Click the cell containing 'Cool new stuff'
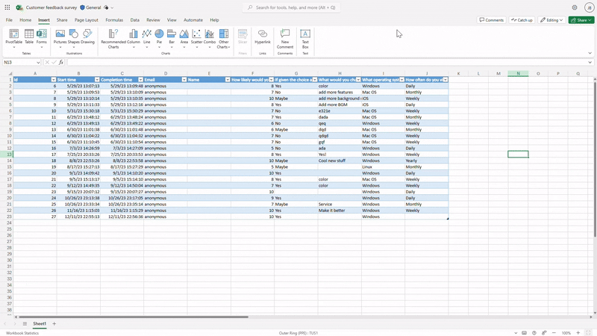 [x=340, y=161]
